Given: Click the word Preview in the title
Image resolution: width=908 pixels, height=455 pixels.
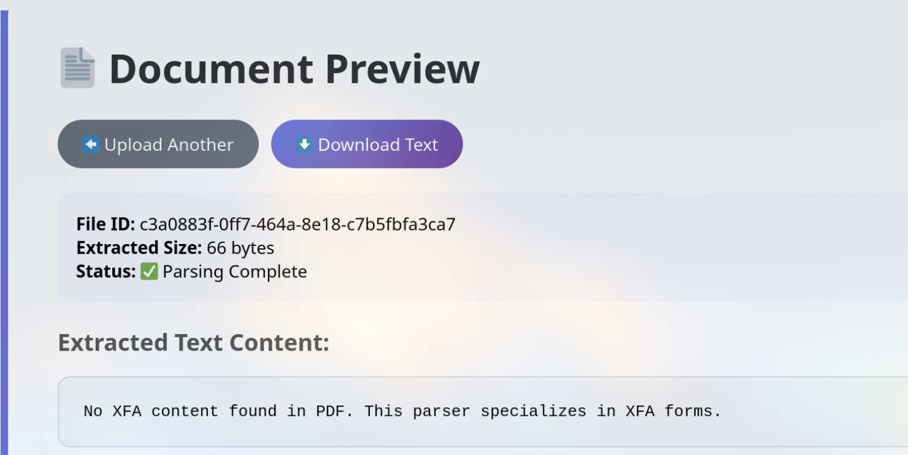Looking at the screenshot, I should click(402, 69).
